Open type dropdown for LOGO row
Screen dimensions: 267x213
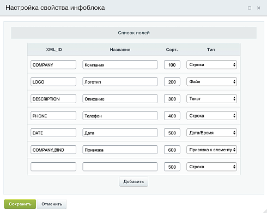click(x=211, y=82)
